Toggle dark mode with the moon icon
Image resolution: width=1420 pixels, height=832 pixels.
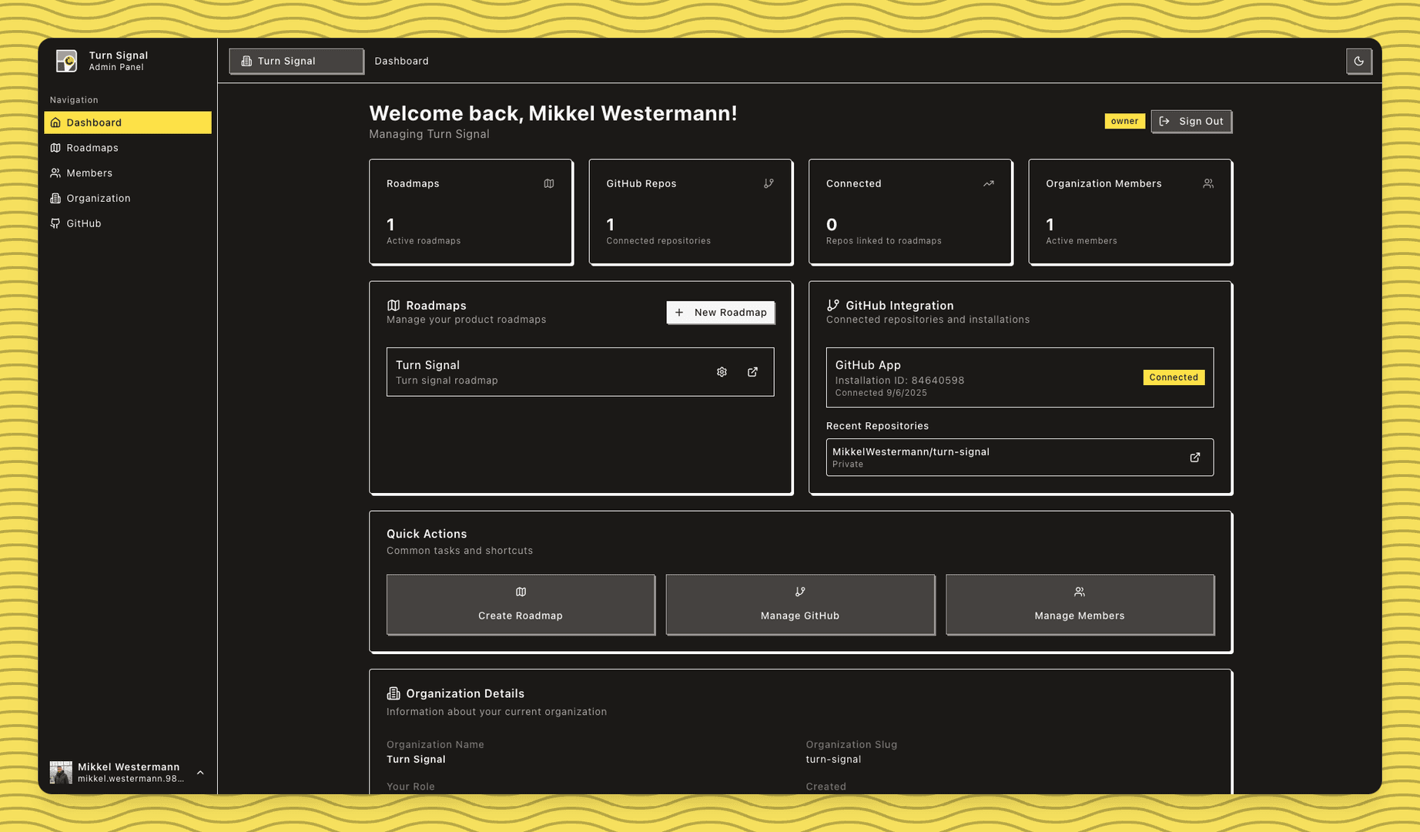1358,61
